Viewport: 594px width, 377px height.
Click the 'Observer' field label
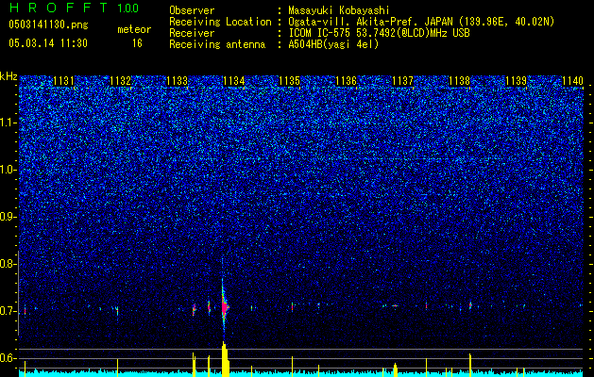(x=192, y=10)
